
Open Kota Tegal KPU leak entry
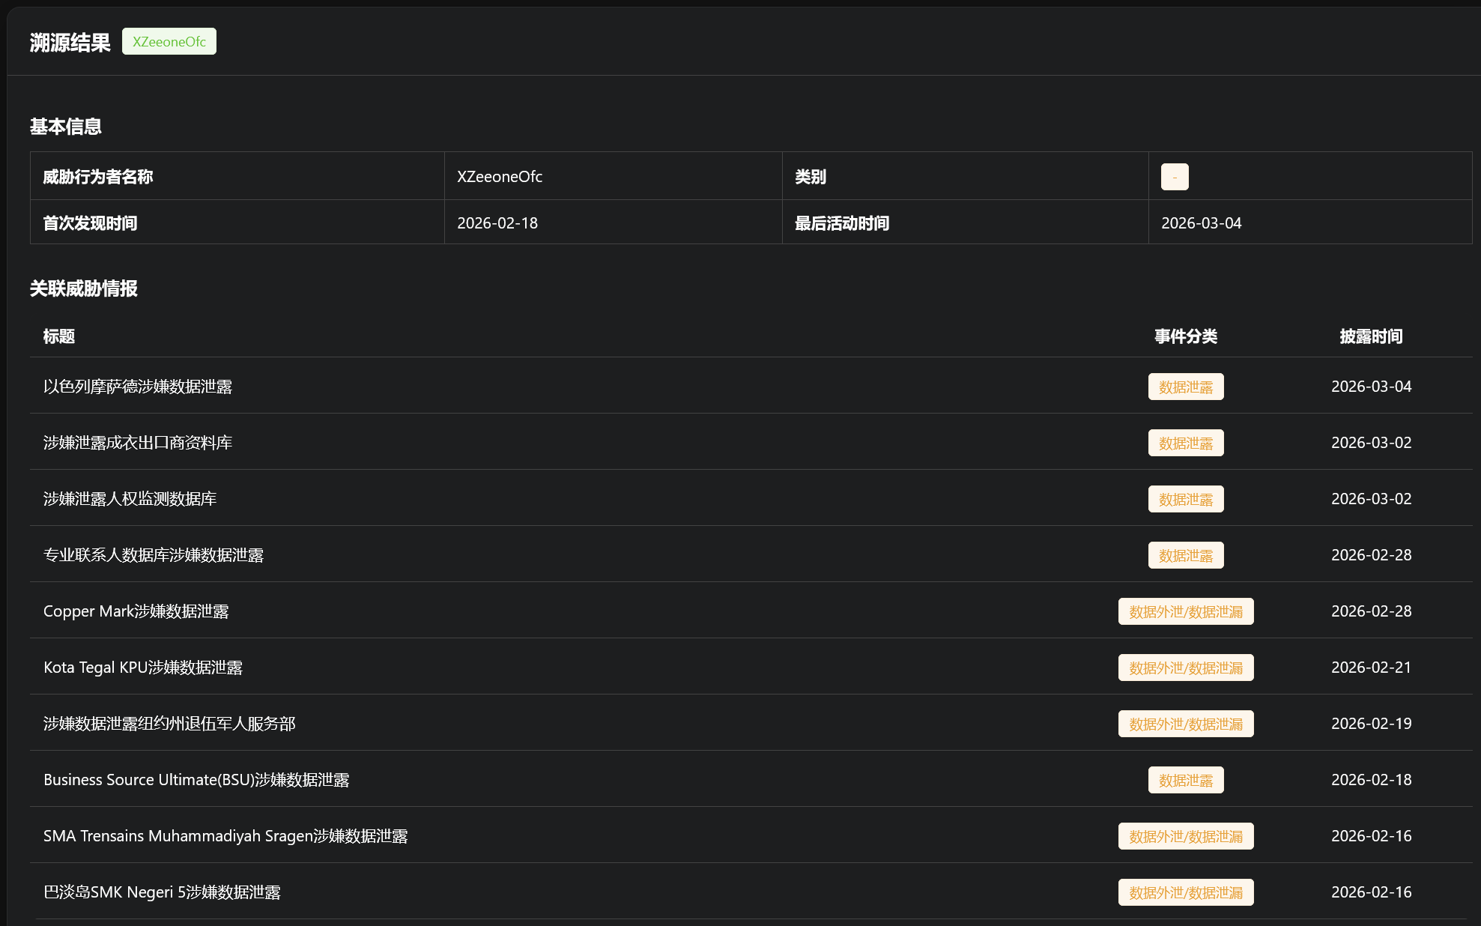pos(143,668)
